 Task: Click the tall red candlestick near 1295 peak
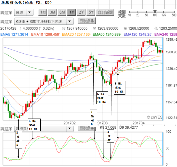143,44
